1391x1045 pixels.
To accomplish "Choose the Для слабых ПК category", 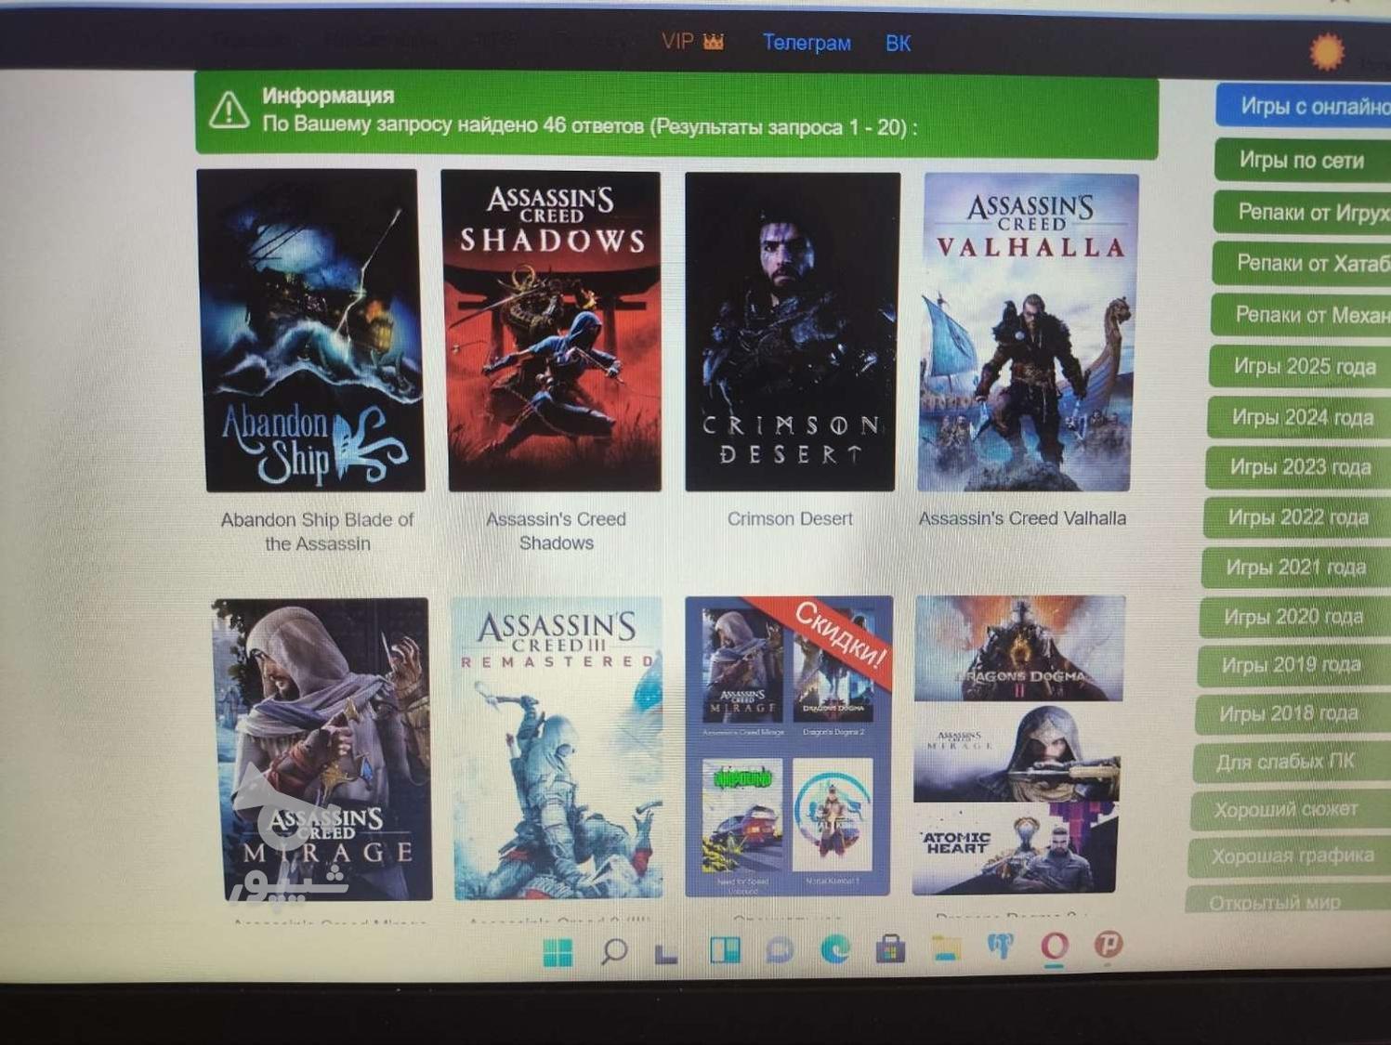I will [x=1285, y=762].
